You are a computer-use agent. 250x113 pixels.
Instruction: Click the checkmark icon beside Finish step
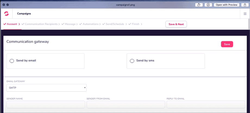tap(130, 24)
